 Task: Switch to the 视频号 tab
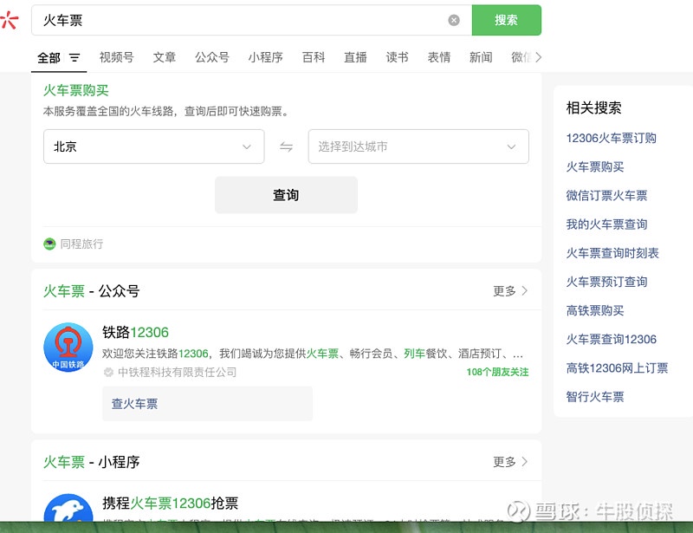point(116,57)
